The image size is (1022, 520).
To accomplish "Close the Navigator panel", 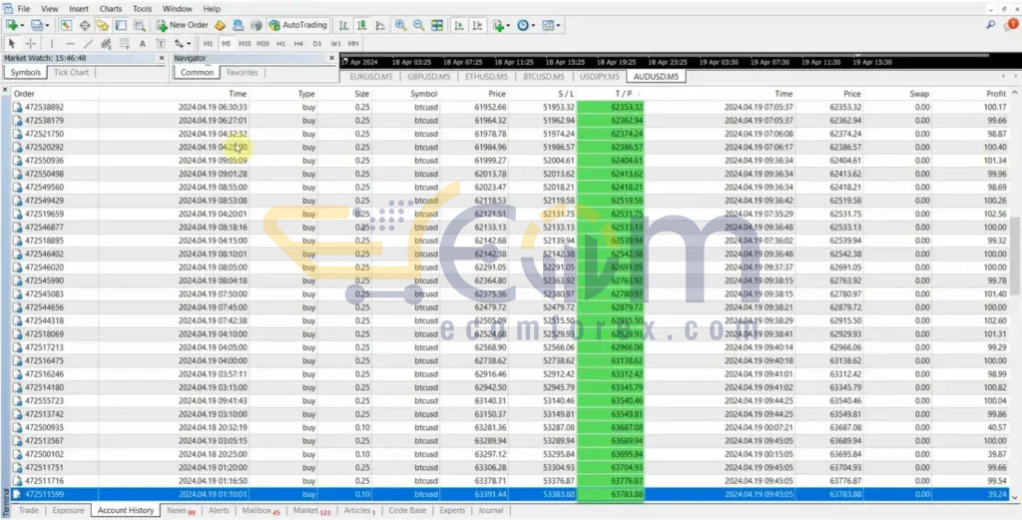I will pos(331,58).
